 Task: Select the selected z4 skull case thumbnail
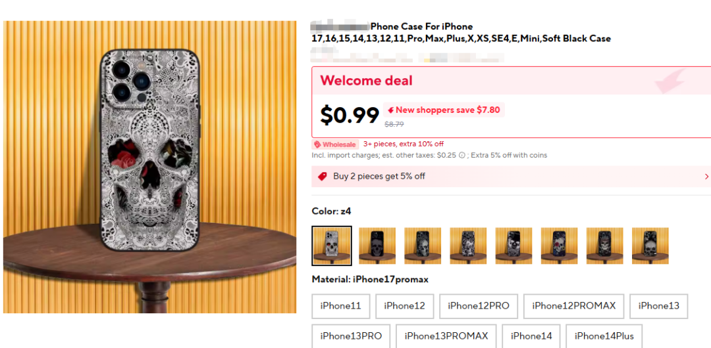(332, 246)
